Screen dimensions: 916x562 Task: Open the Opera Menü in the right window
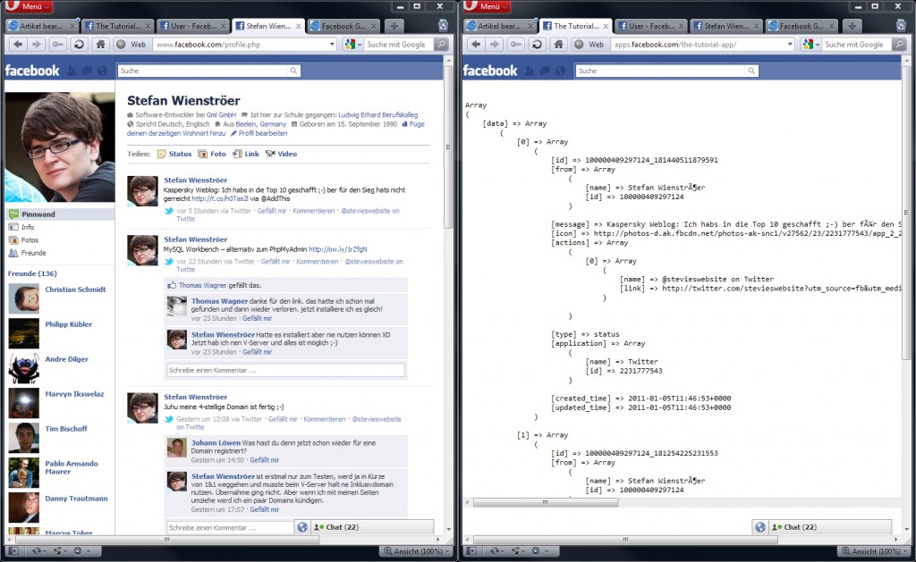486,6
